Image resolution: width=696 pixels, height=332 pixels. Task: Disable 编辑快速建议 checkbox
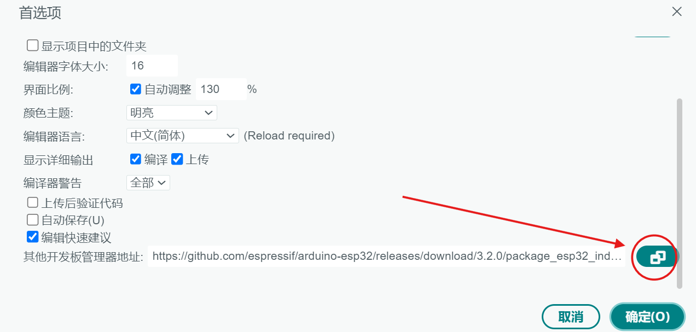[x=33, y=237]
